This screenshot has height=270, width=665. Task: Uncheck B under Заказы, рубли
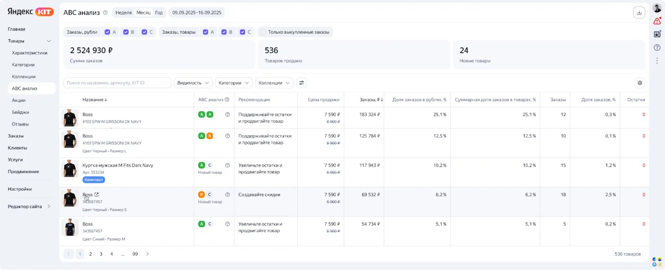coord(126,32)
